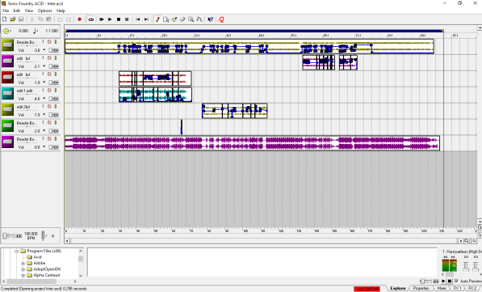482x292 pixels.
Task: Switch to the FX 1 tab
Action: click(457, 288)
